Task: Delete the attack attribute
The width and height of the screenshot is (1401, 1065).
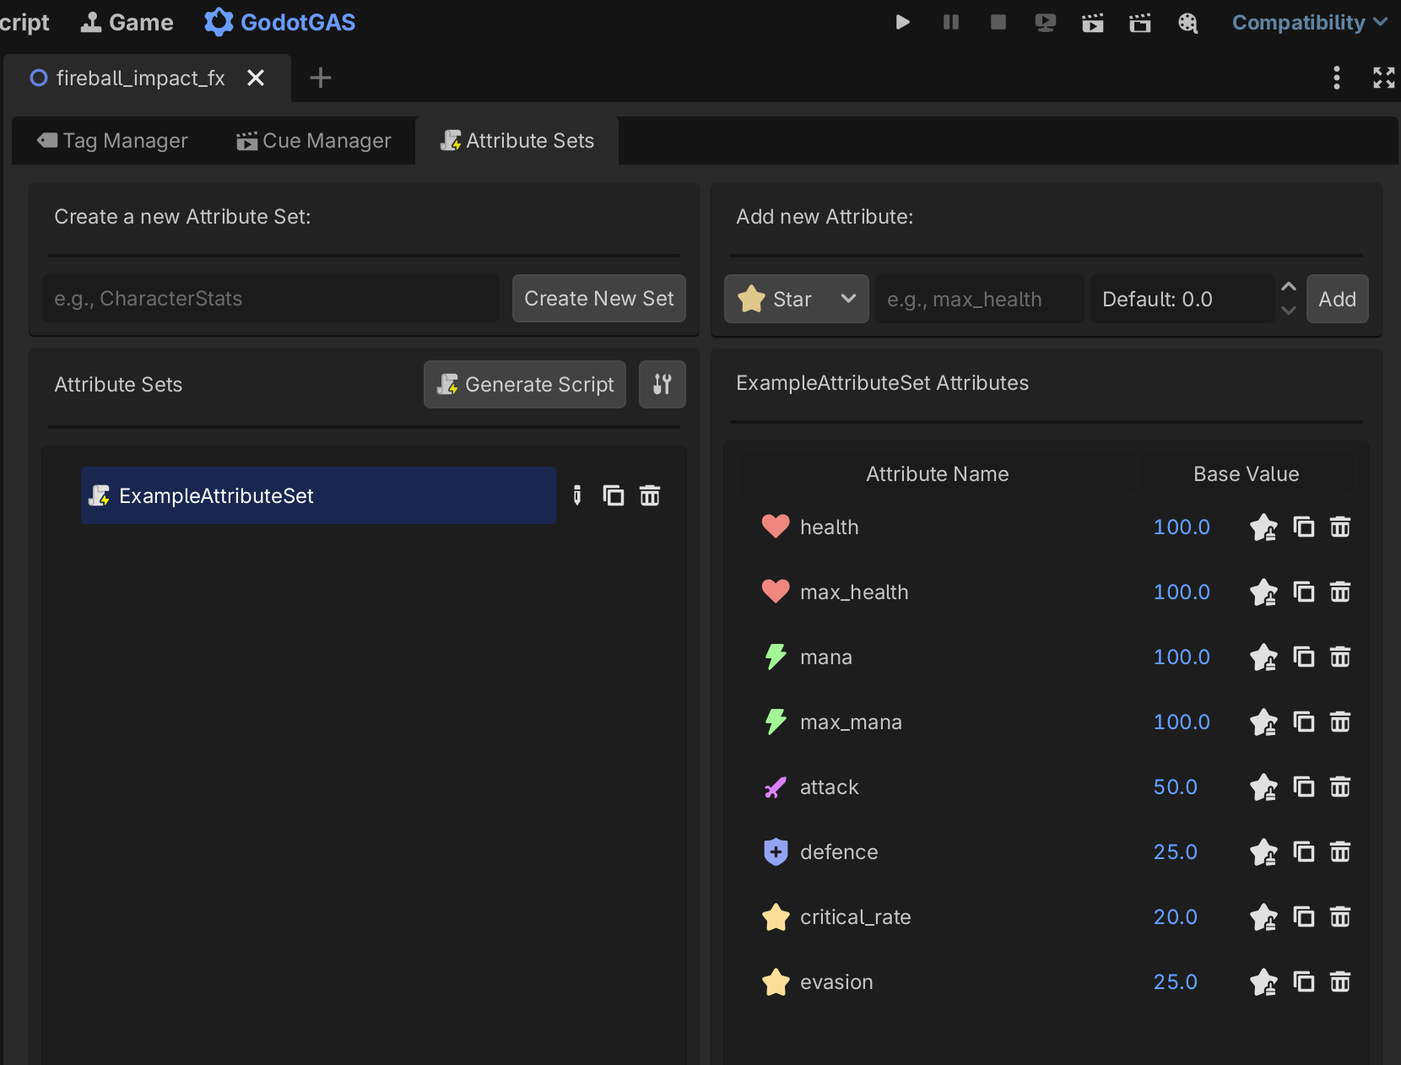Action: 1340,787
